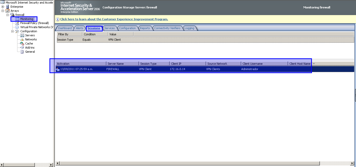Switch to the Reports tab
The width and height of the screenshot is (356, 167).
[145, 28]
